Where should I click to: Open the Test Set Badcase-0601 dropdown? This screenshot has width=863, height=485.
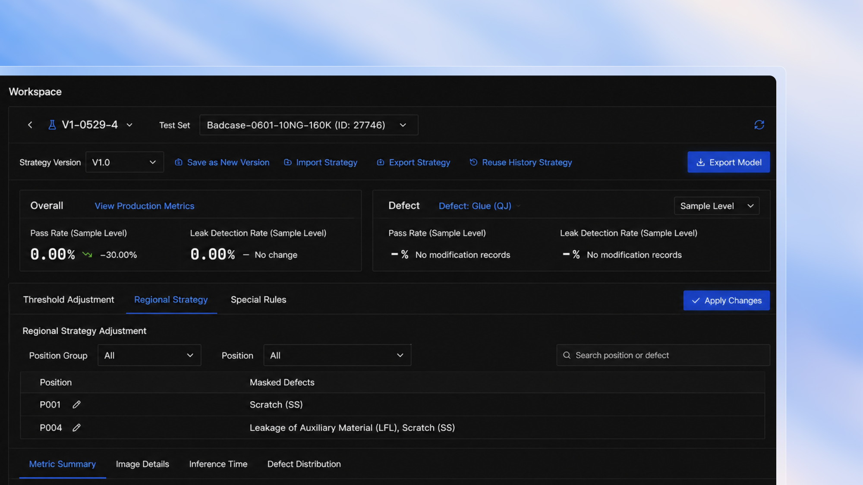tap(309, 125)
